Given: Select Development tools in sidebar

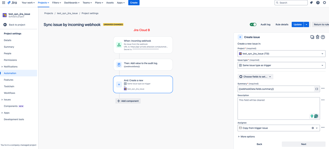Looking at the screenshot, I should point(14,119).
